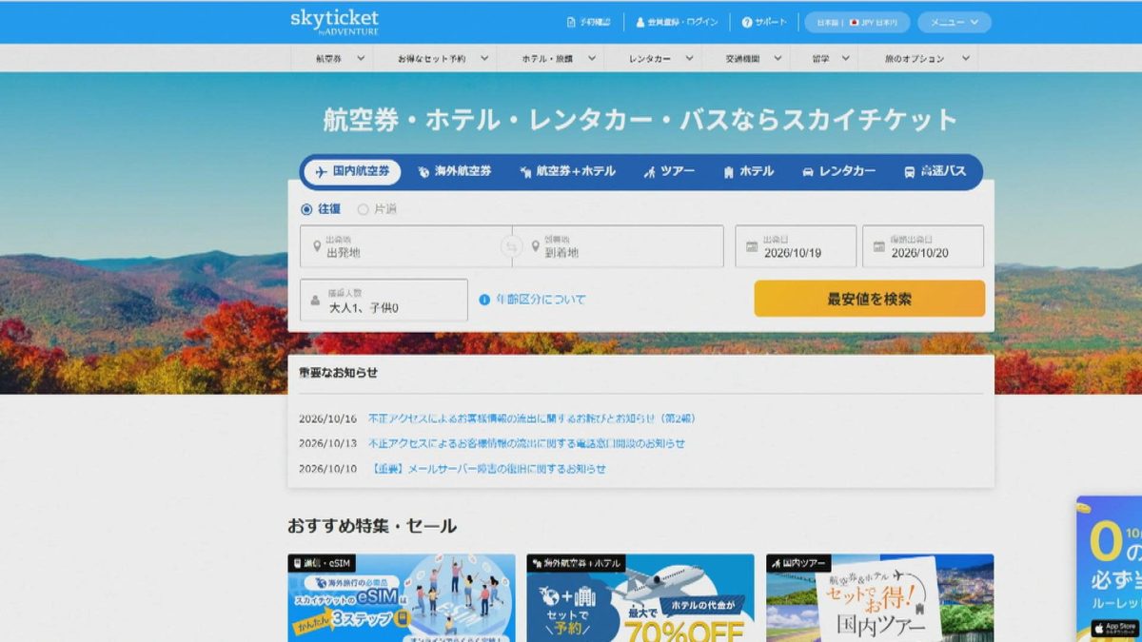1142x642 pixels.
Task: Click the building icon on ホテル tab
Action: click(729, 172)
